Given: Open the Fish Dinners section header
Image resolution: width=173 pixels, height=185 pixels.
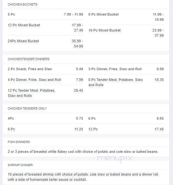Looking at the screenshot, I should click(19, 142).
